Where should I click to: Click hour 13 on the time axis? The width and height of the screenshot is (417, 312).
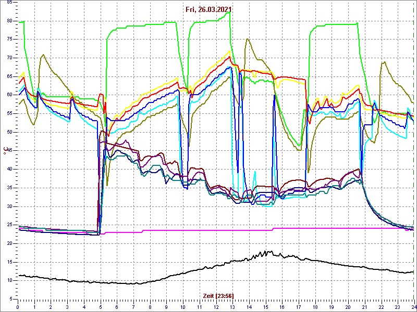232,307
